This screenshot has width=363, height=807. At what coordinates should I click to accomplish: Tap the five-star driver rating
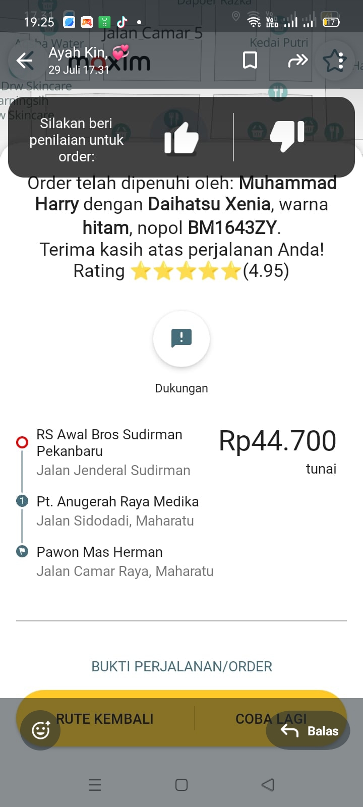(x=185, y=271)
